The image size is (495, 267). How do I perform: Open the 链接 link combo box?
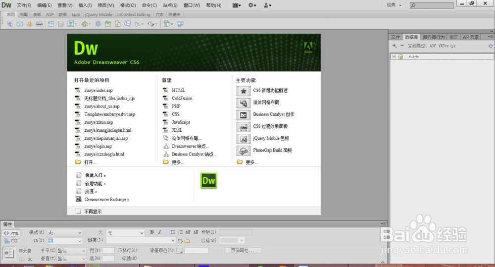pyautogui.click(x=141, y=241)
